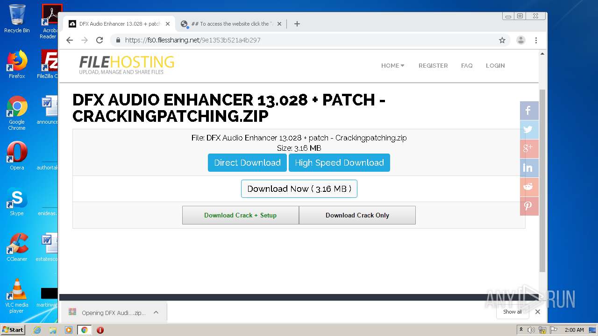Click the page vertical scrollbar
The width and height of the screenshot is (598, 336).
[x=542, y=181]
